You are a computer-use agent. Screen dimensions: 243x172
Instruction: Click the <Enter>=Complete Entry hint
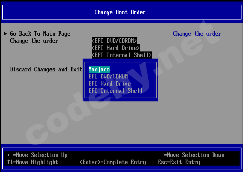[x=113, y=162]
